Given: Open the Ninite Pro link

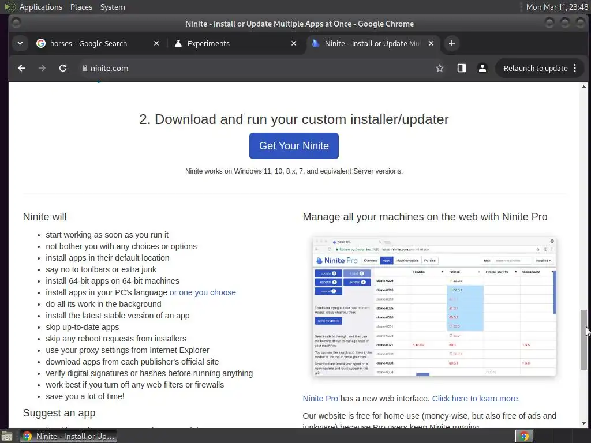Looking at the screenshot, I should [320, 399].
